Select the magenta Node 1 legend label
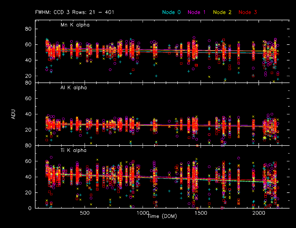296x228 pixels. tap(198, 12)
